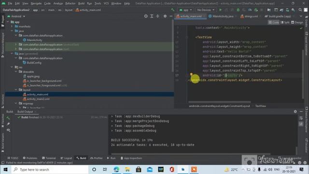Image resolution: width=309 pixels, height=174 pixels.
Task: Toggle the eye view options in Build panel
Action: point(8,130)
